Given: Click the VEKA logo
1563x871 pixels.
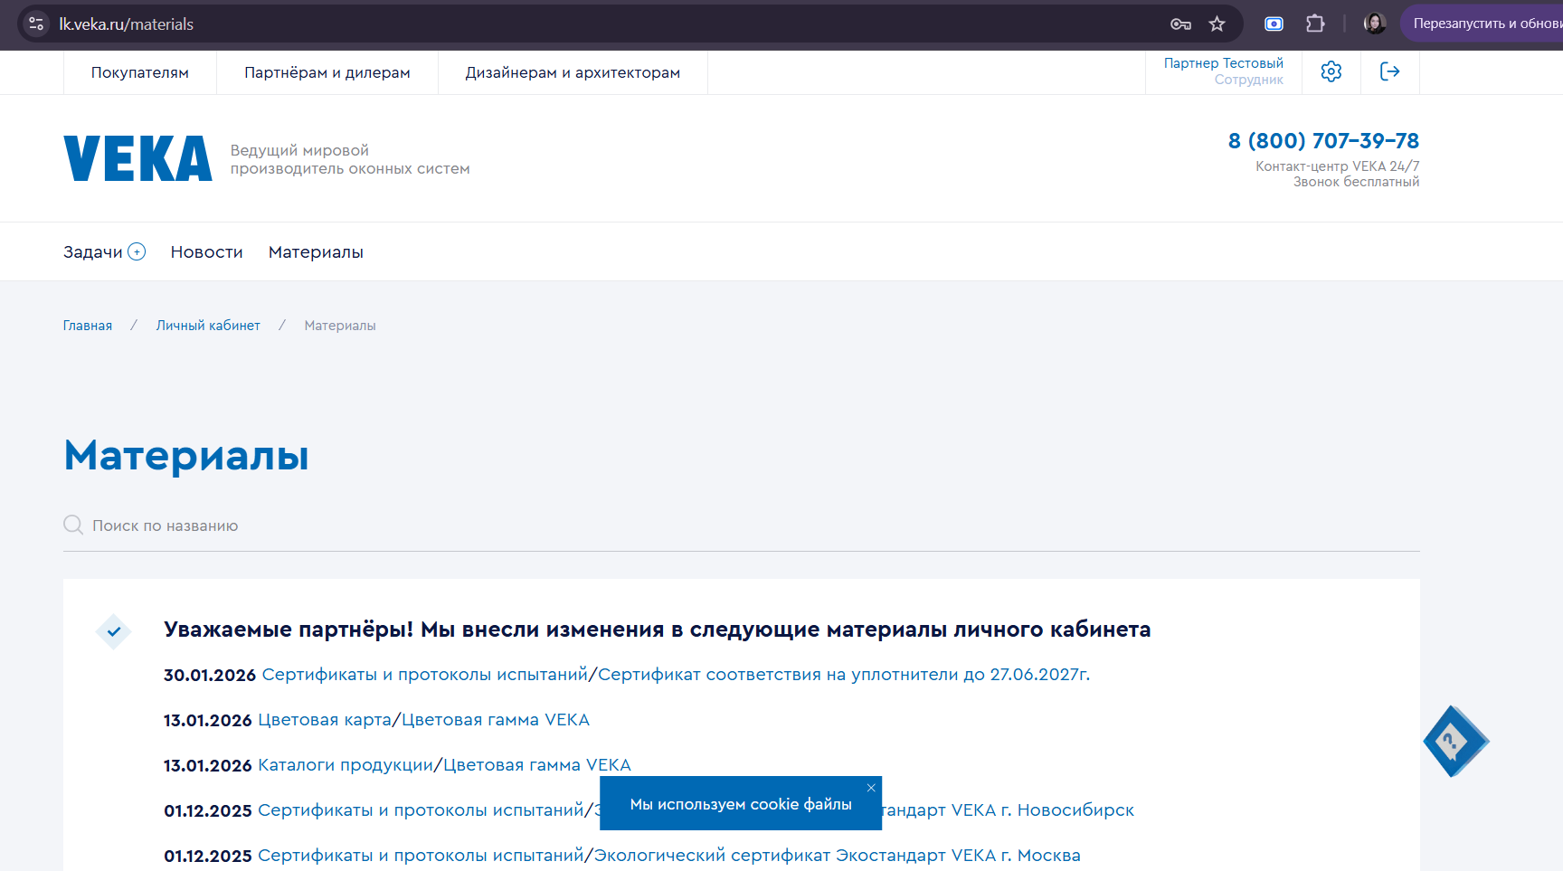Looking at the screenshot, I should tap(137, 158).
